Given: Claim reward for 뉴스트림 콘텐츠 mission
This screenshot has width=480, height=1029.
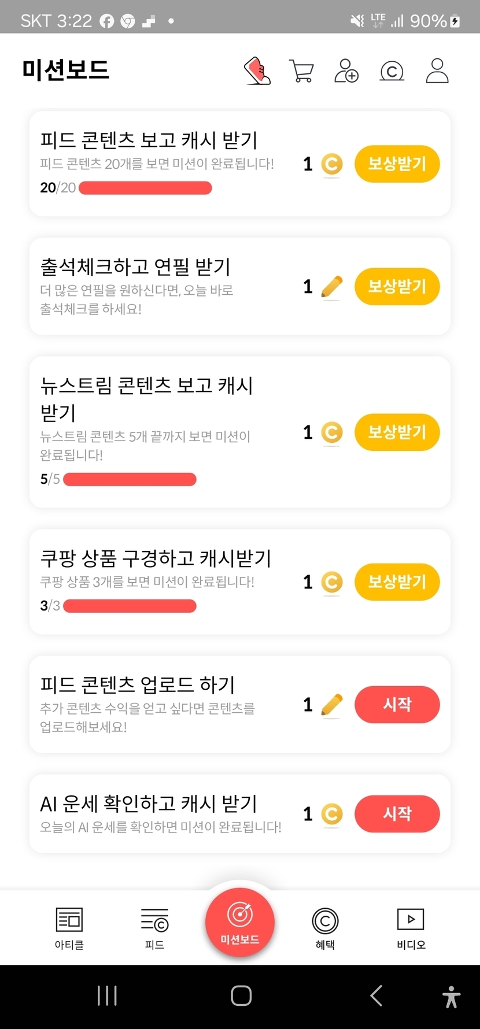Looking at the screenshot, I should point(397,432).
